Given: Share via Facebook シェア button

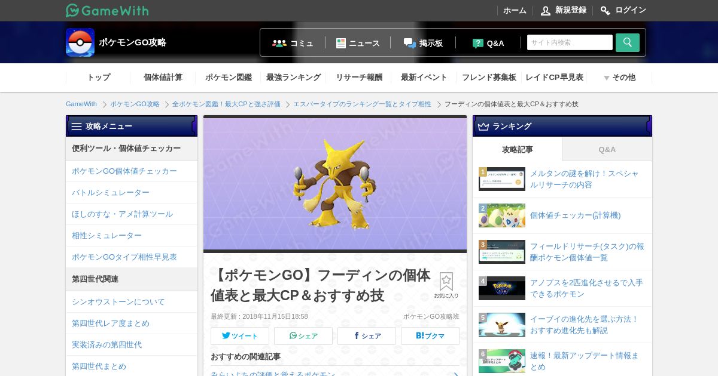Looking at the screenshot, I should pos(367,336).
